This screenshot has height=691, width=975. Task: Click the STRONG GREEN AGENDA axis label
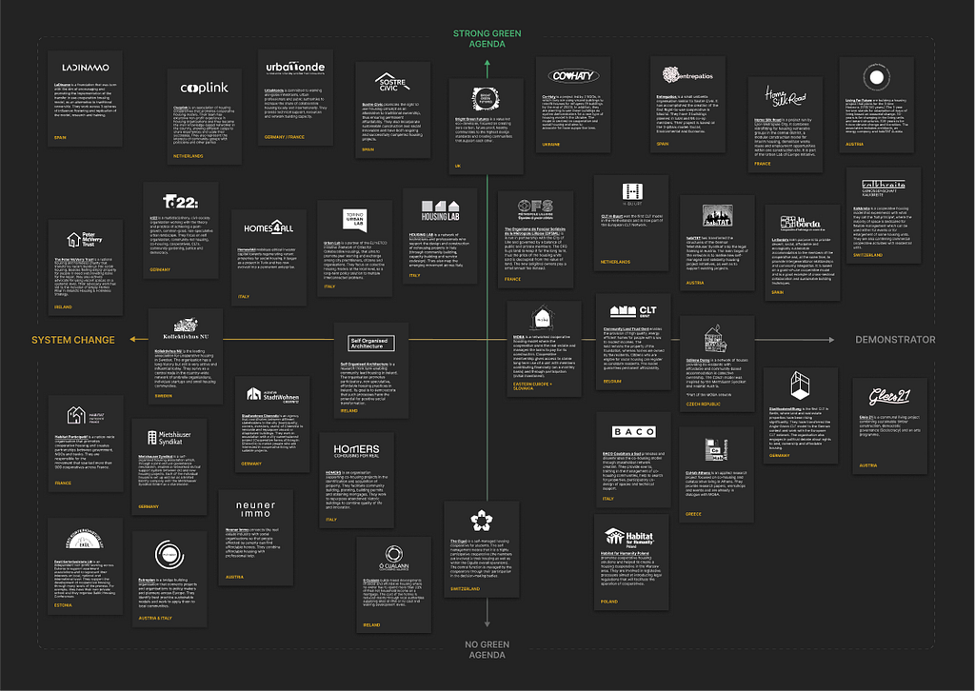click(487, 38)
